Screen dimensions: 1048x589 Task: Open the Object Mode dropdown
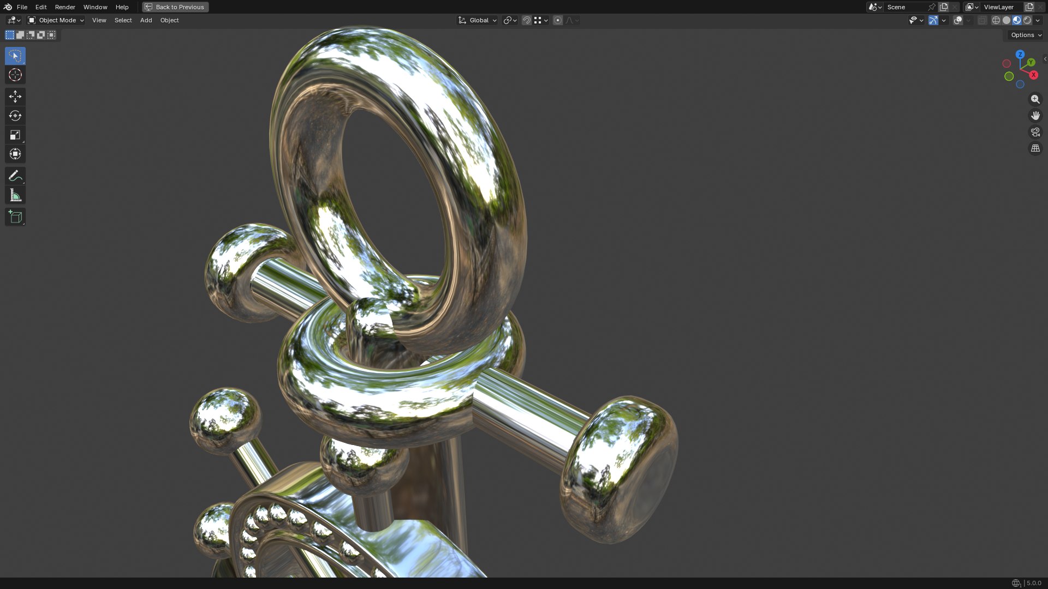56,20
